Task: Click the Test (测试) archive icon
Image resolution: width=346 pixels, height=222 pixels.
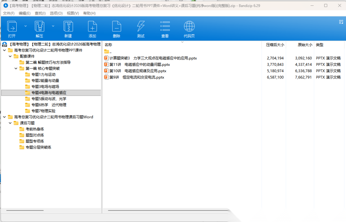Action: (x=141, y=27)
